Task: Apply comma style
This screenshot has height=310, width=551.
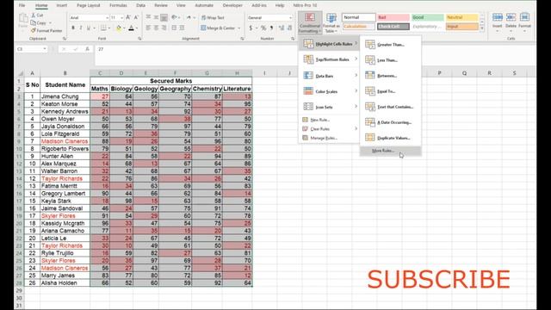Action: coord(272,28)
